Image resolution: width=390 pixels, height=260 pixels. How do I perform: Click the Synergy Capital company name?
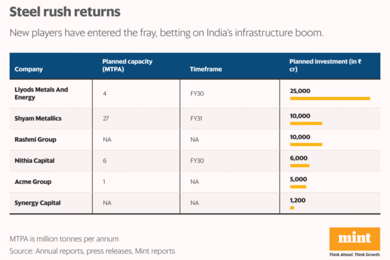pos(37,203)
